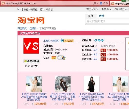This screenshot has width=129, height=110.
Task: Click the 和我联系 Wangwang contact button
Action: pos(67,40)
